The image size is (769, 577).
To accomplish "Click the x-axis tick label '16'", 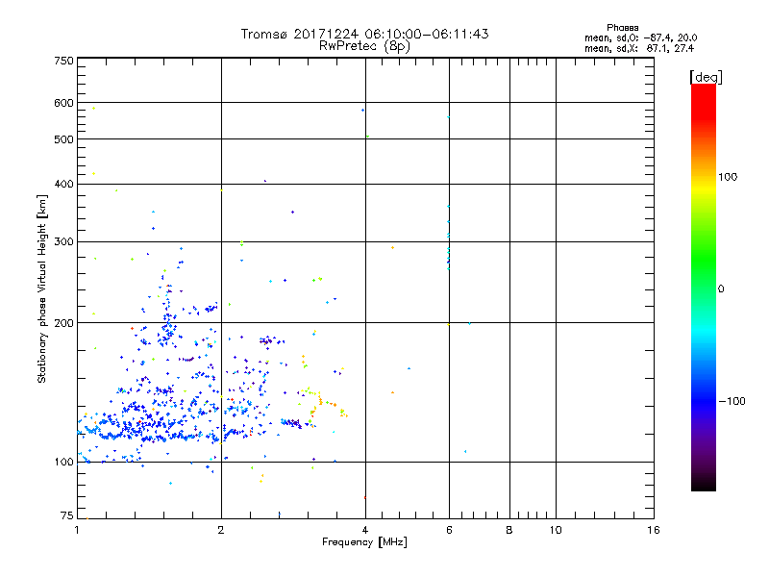I will coord(654,530).
